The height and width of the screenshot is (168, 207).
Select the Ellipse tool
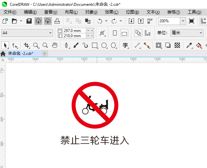coord(104,46)
